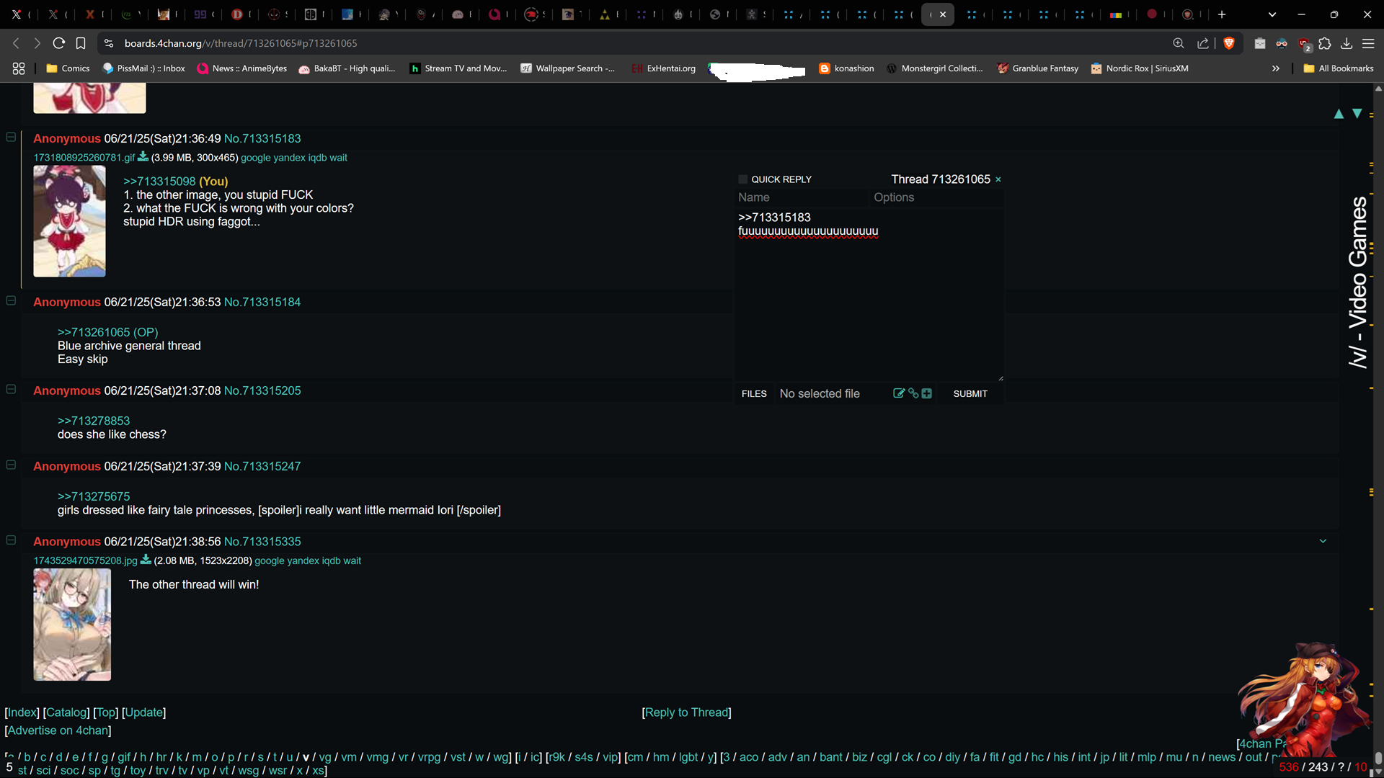Hide post No.713315205 using its minus box
The image size is (1384, 778).
point(11,389)
